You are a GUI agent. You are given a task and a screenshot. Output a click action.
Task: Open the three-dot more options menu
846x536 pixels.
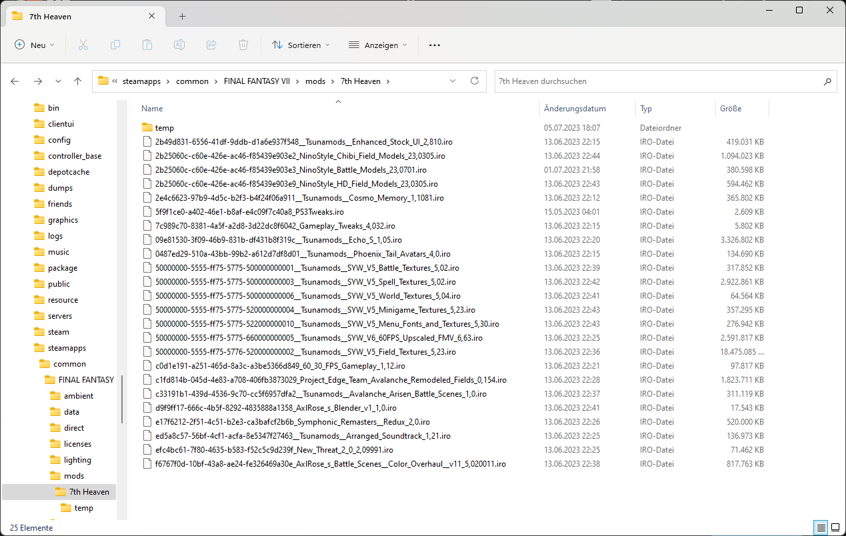(x=435, y=45)
